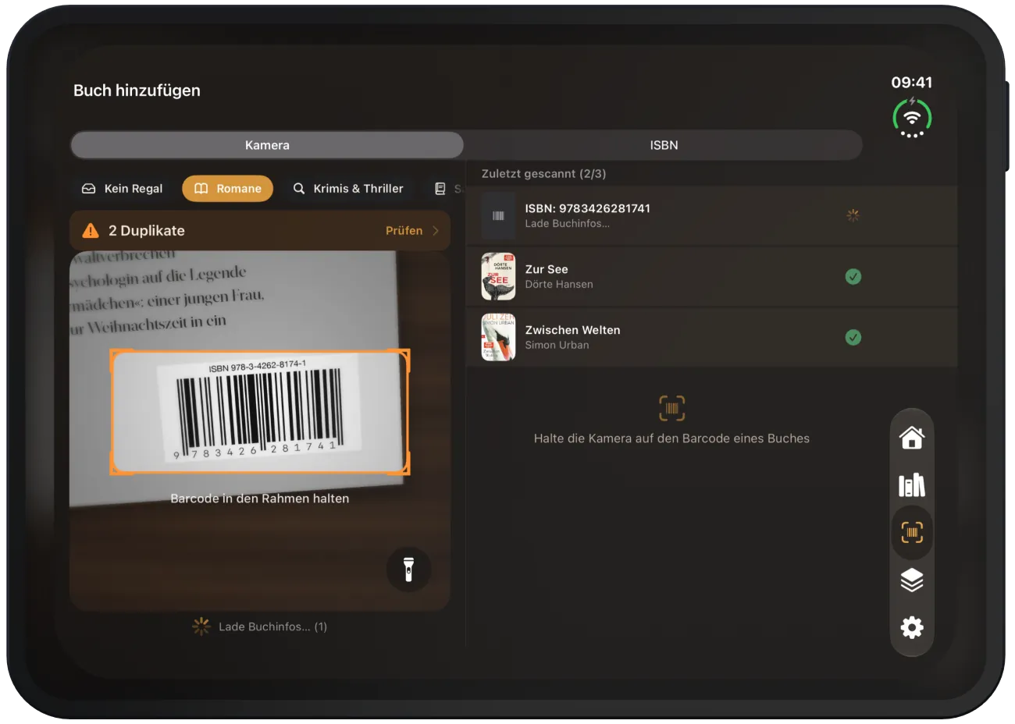1015x724 pixels.
Task: Open Zur See cover thumbnail
Action: (498, 276)
